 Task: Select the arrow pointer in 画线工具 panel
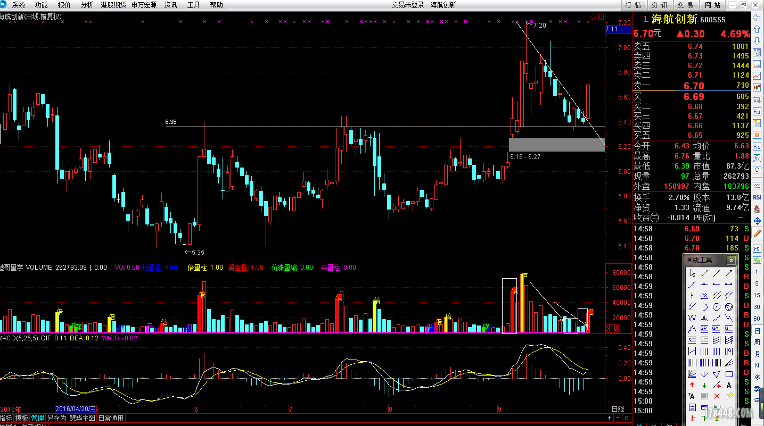pos(692,273)
